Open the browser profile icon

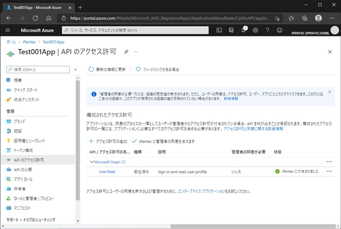tap(319, 18)
